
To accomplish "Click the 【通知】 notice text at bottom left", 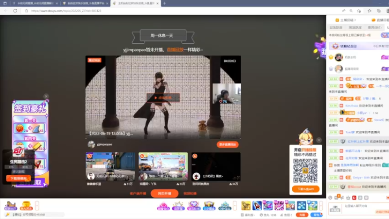I will coord(29,215).
